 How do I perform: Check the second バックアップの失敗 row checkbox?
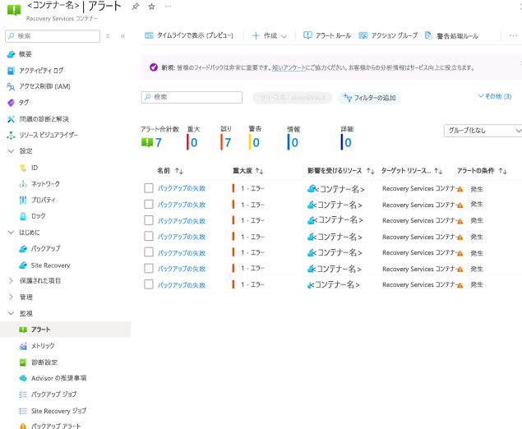point(149,204)
